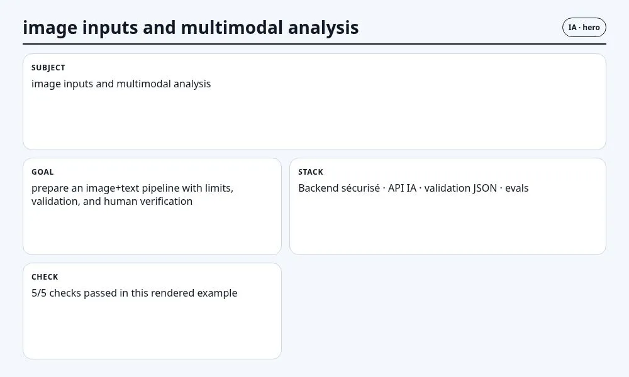The height and width of the screenshot is (377, 629).
Task: Click the API IA stack item
Action: [x=402, y=188]
